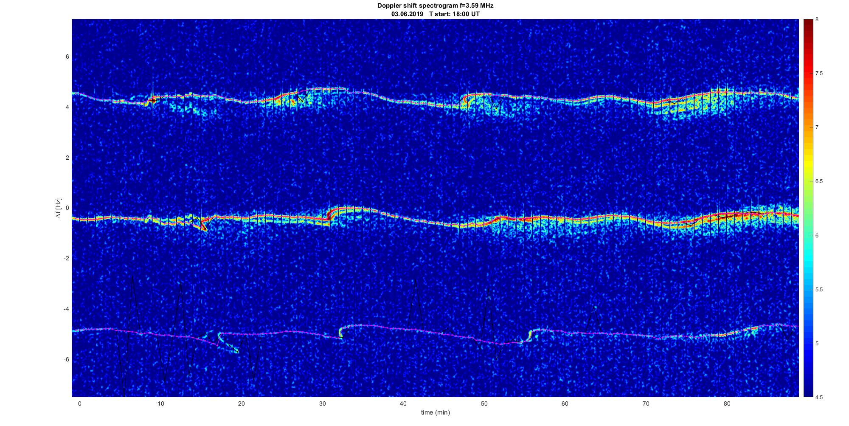Click x-axis tick label '60'
Image resolution: width=849 pixels, height=426 pixels.
pyautogui.click(x=565, y=404)
